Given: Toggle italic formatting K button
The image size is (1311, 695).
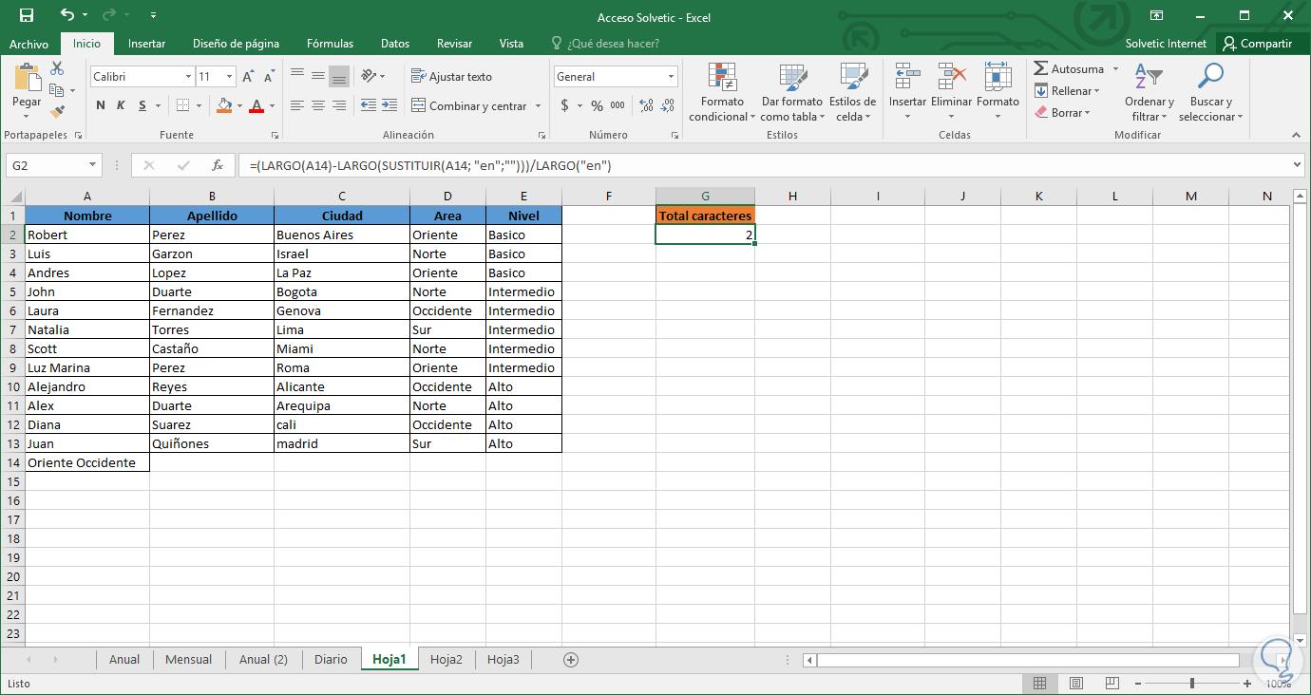Looking at the screenshot, I should coord(122,105).
